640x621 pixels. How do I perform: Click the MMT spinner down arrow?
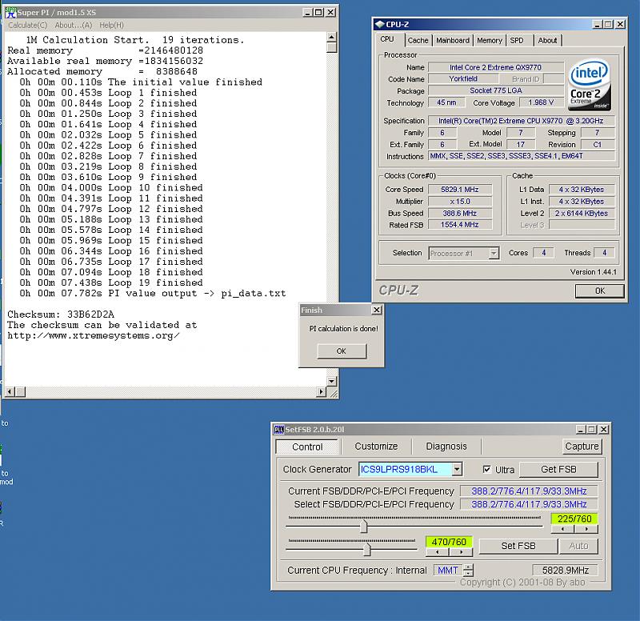click(x=469, y=573)
